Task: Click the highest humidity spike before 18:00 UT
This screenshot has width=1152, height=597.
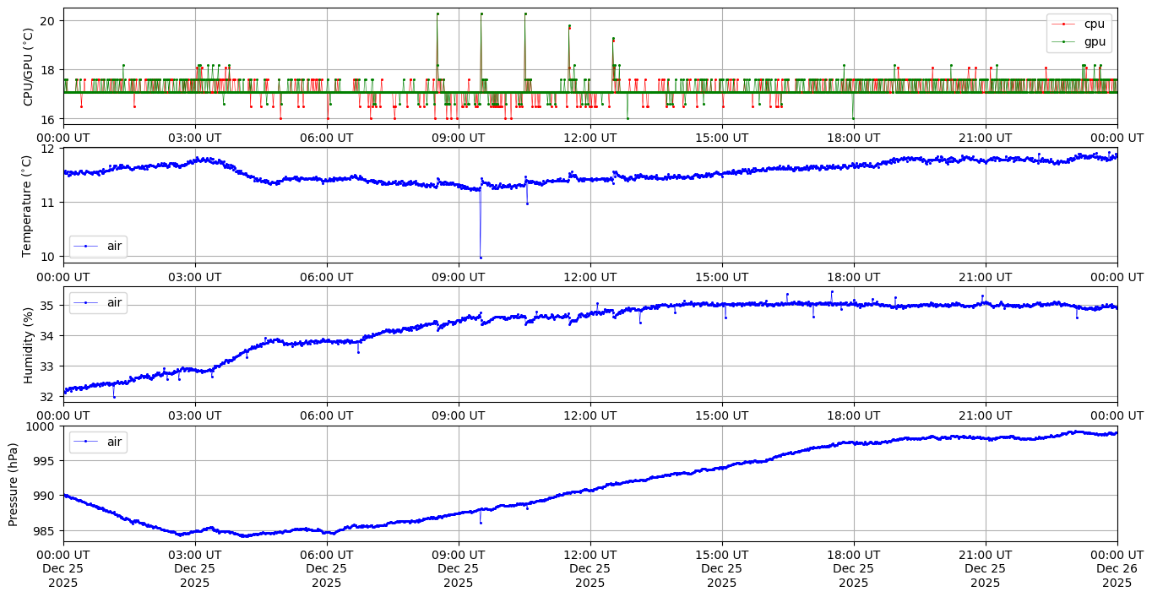Action: click(832, 291)
